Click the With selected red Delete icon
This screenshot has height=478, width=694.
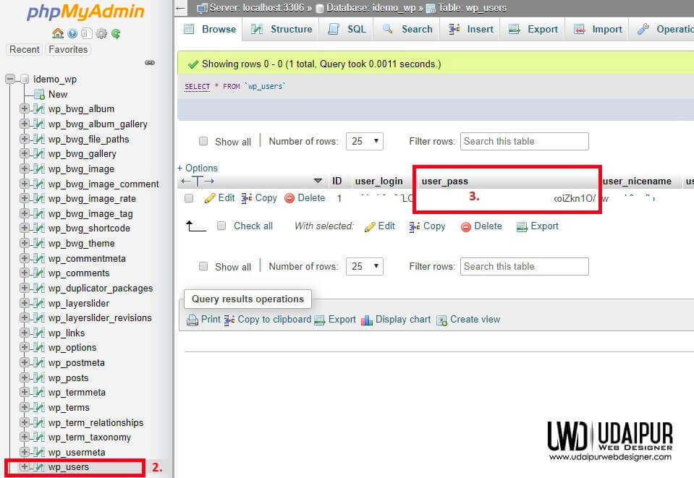point(465,226)
